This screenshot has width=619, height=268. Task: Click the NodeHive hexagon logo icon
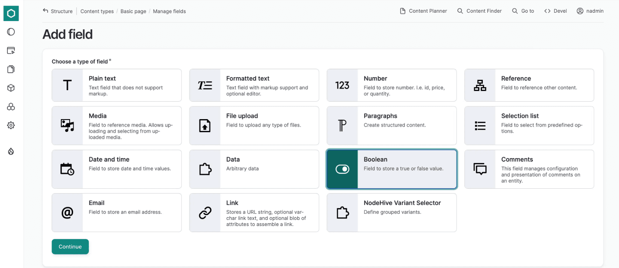(11, 14)
